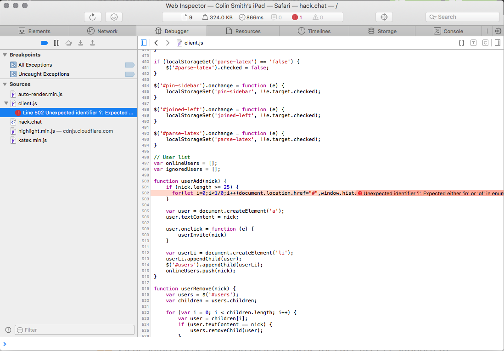Click the 866ms load time indicator
Image resolution: width=504 pixels, height=351 pixels.
click(x=251, y=17)
